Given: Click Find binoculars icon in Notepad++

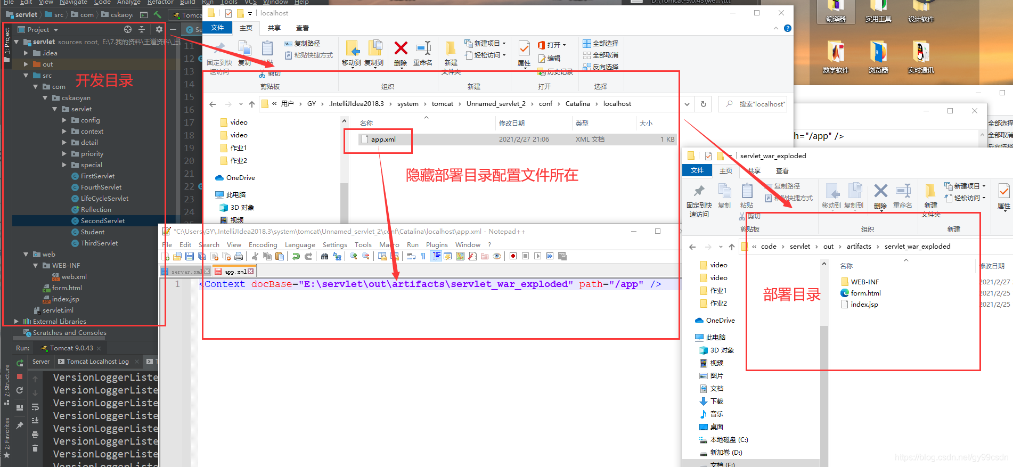Looking at the screenshot, I should (x=324, y=256).
